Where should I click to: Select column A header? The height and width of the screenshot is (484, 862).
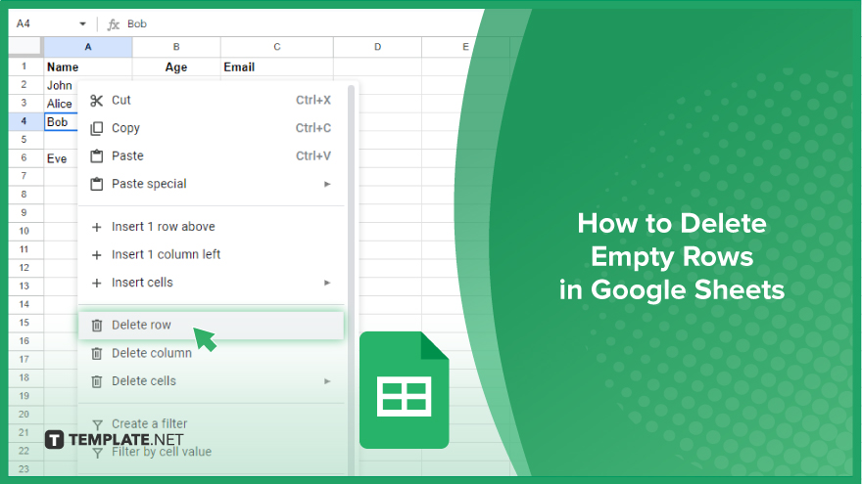88,47
